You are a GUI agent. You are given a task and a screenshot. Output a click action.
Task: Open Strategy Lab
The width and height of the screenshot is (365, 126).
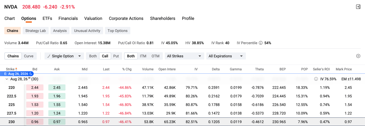pyautogui.click(x=35, y=31)
